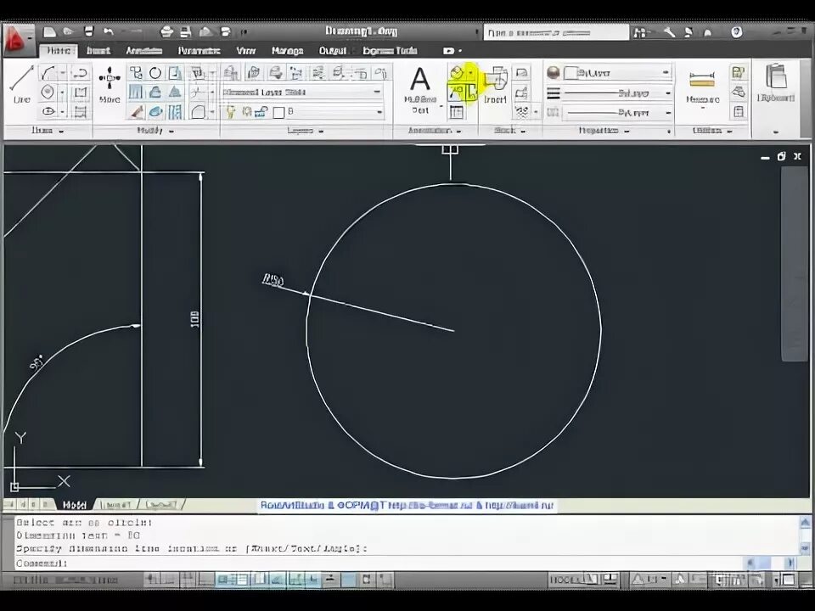Click the New drawing quick access icon

(x=49, y=32)
